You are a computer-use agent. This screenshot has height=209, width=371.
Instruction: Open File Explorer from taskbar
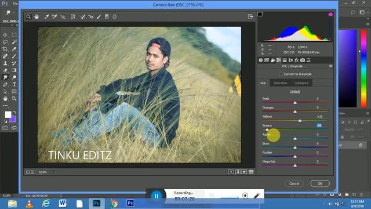pos(12,204)
